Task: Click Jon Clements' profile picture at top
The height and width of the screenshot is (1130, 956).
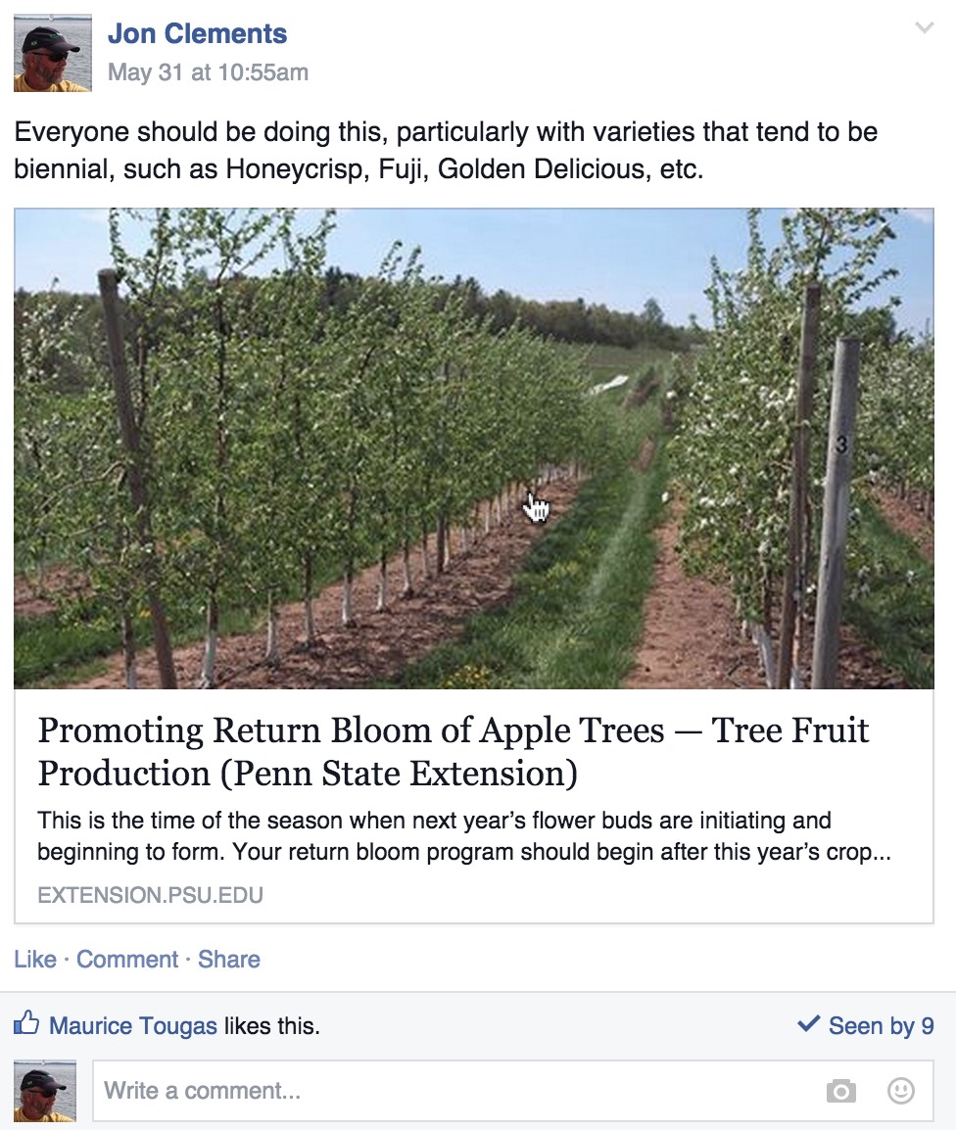Action: [53, 53]
